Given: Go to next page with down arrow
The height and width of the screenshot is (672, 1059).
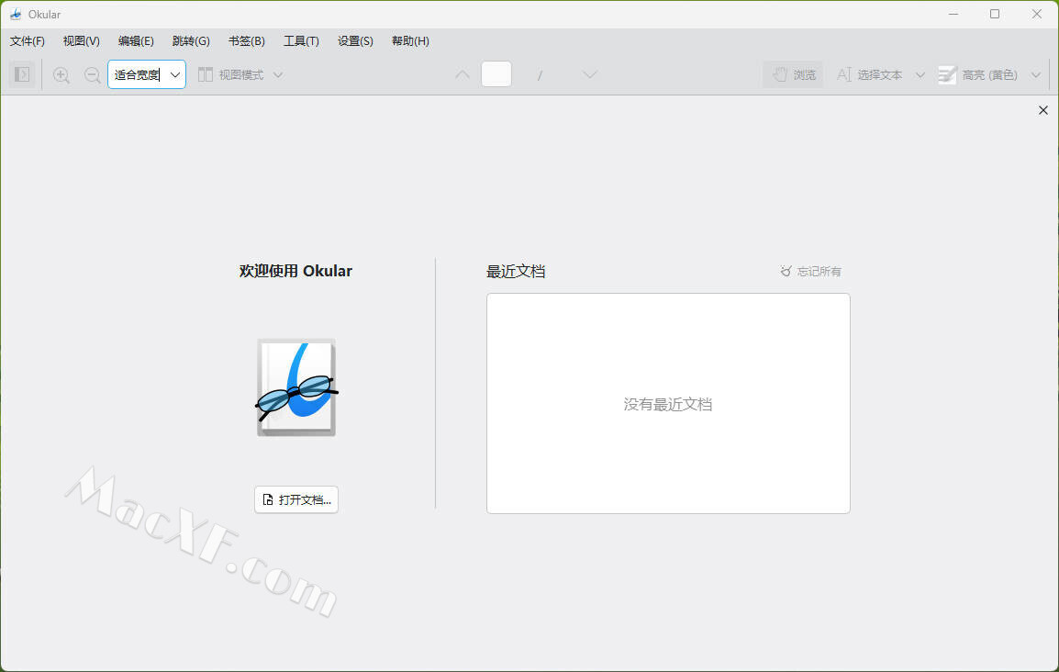Looking at the screenshot, I should 590,74.
